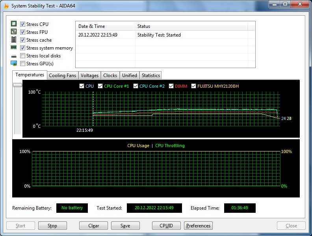Click the 22:15:49 marker on the temperature graph
This screenshot has height=236, width=312.
pyautogui.click(x=85, y=130)
